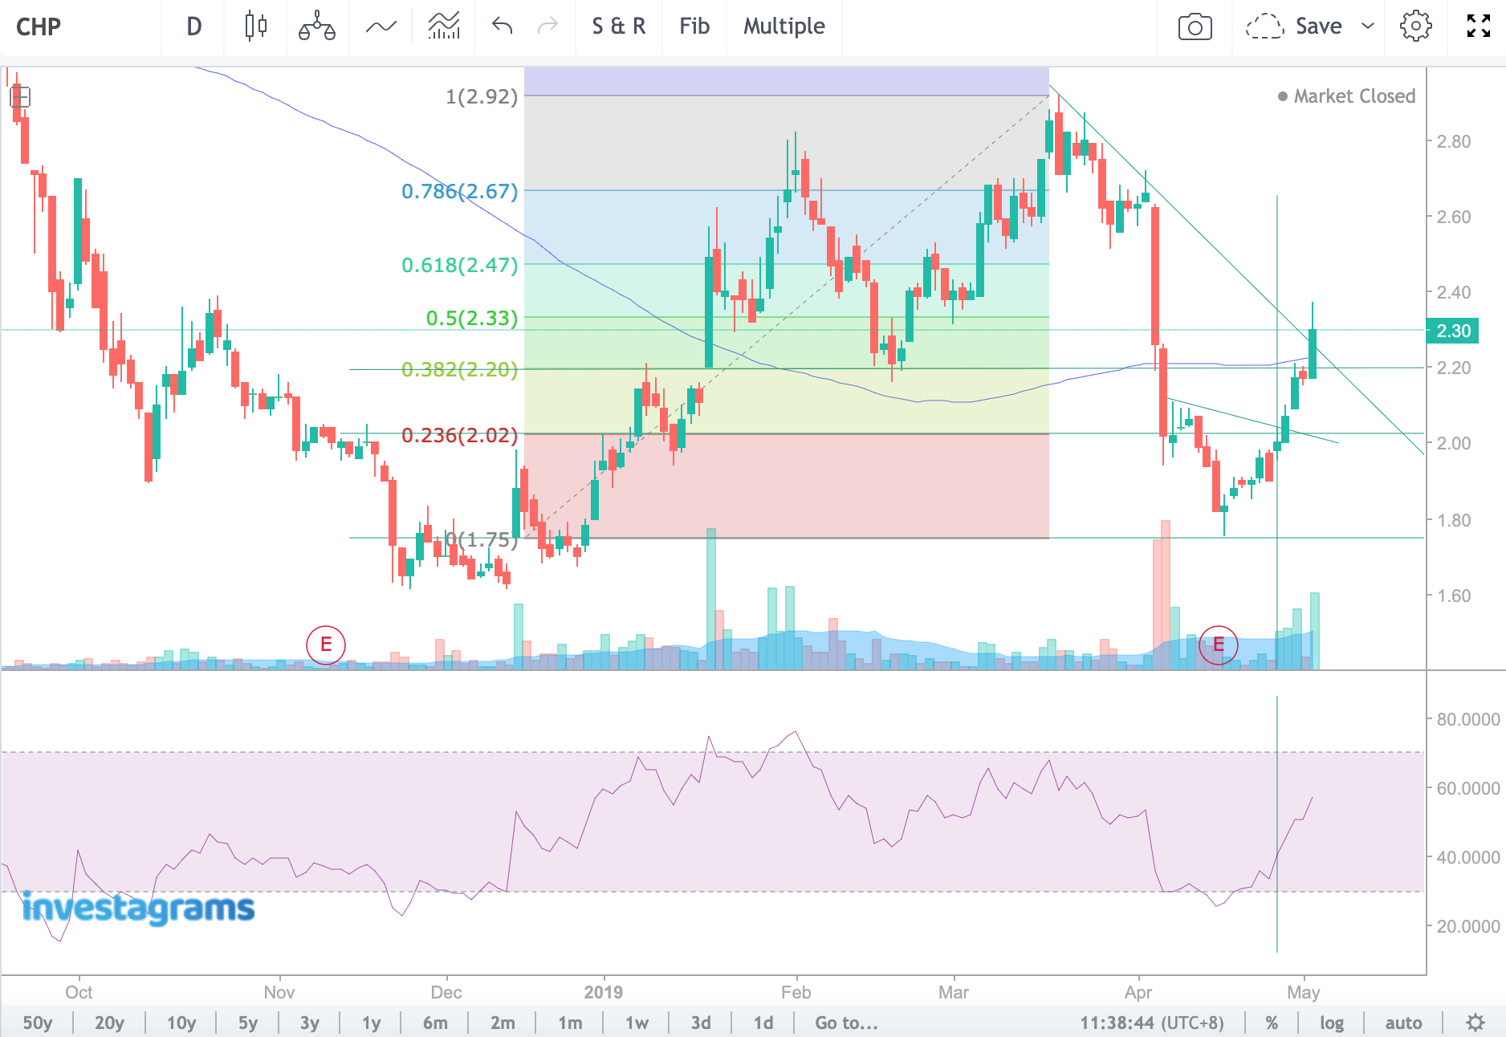This screenshot has width=1506, height=1037.
Task: Select the 1y time range
Action: point(371,1023)
